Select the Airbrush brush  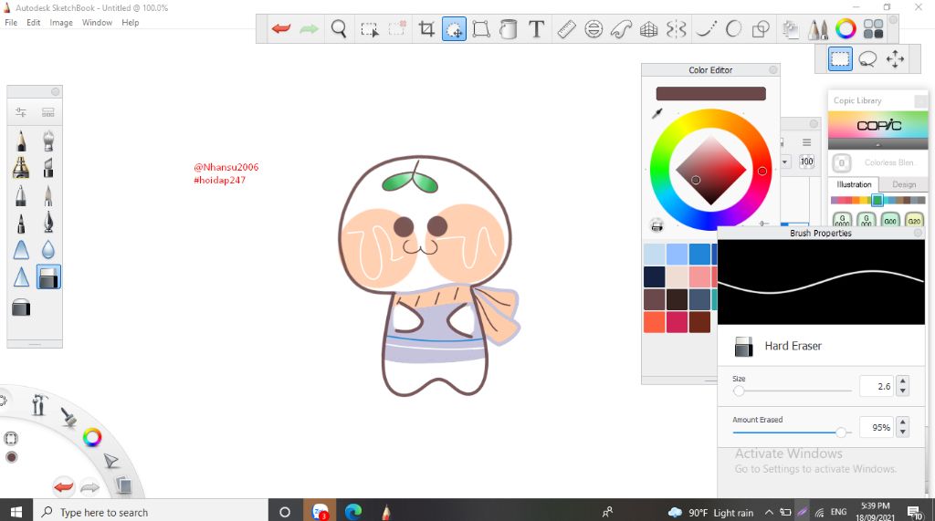click(48, 141)
